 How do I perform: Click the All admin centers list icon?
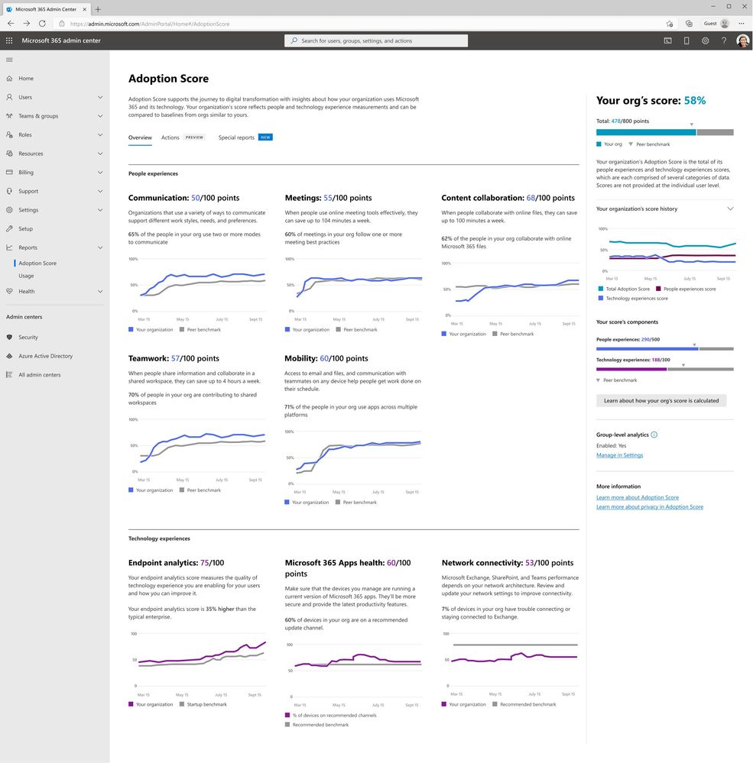(9, 375)
